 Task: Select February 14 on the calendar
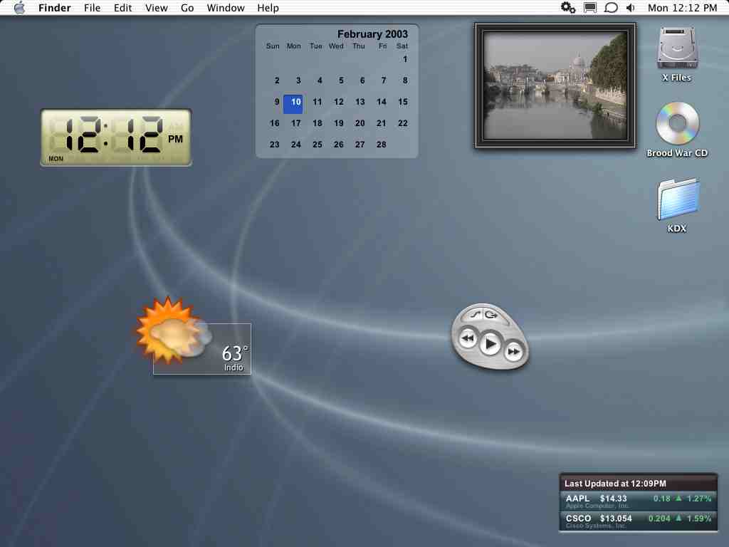[382, 101]
